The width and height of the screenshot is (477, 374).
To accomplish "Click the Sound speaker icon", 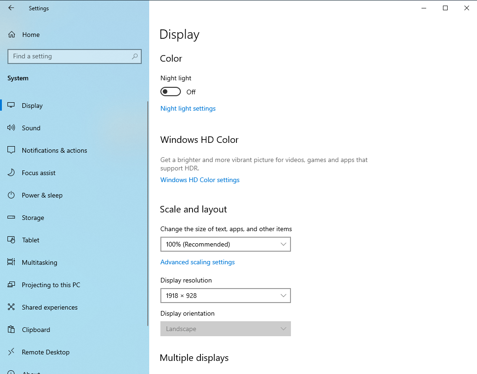I will tap(12, 128).
